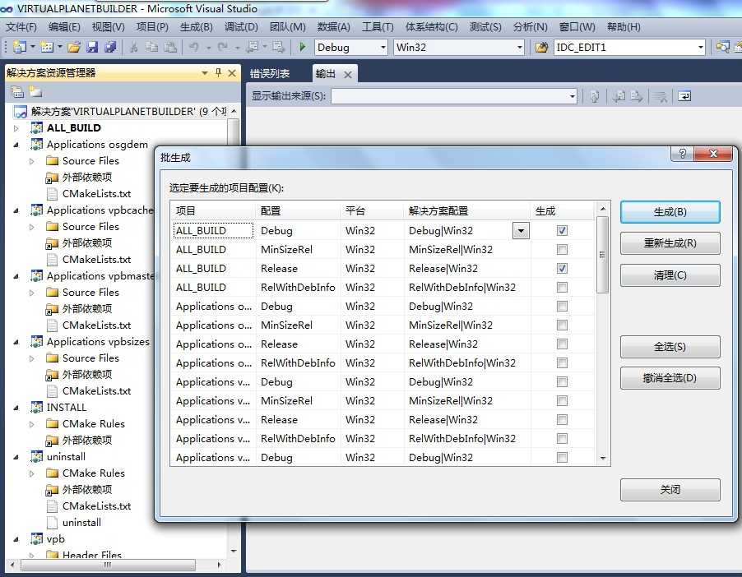Click the 生成(B) button in batch build dialog
The width and height of the screenshot is (742, 577).
[670, 212]
